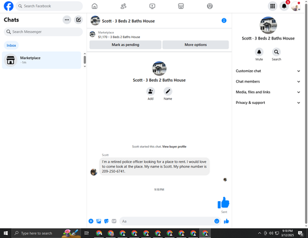Click the large house thumbnail in right panel
Screen dimensions: 308x238
coord(268,25)
